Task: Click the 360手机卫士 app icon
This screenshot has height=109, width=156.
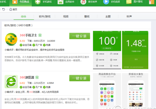Action: pos(11,39)
